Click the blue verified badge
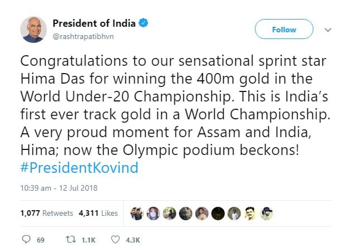The width and height of the screenshot is (353, 252). click(144, 23)
